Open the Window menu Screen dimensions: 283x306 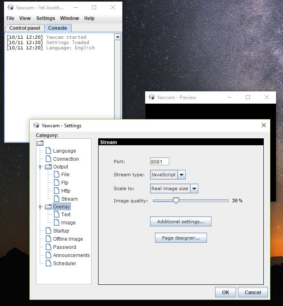point(70,18)
